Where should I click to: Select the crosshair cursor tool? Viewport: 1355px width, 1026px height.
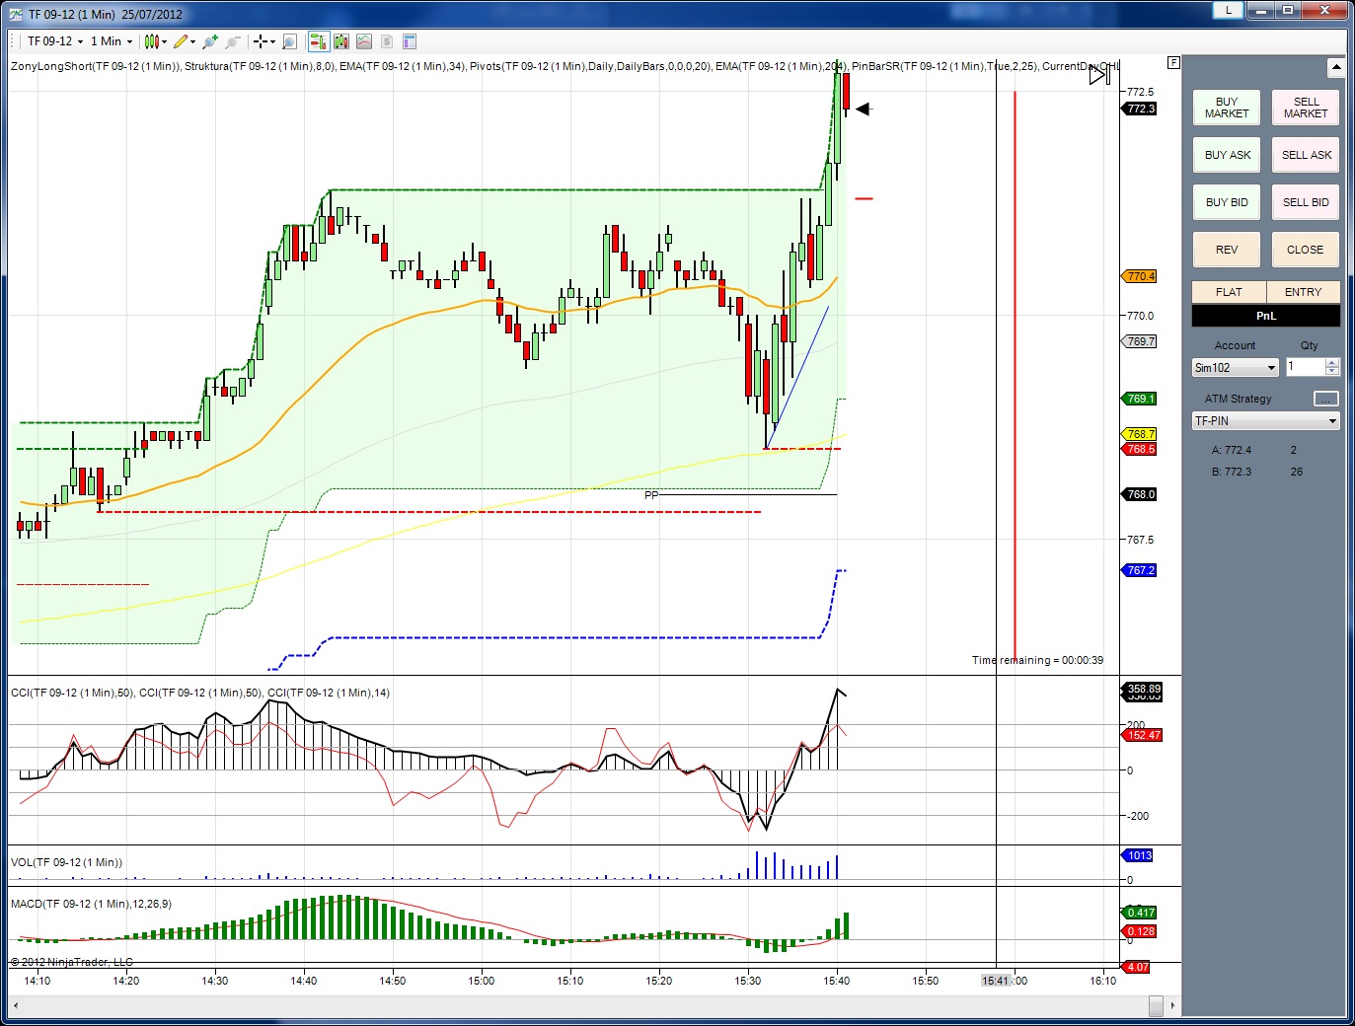(260, 41)
